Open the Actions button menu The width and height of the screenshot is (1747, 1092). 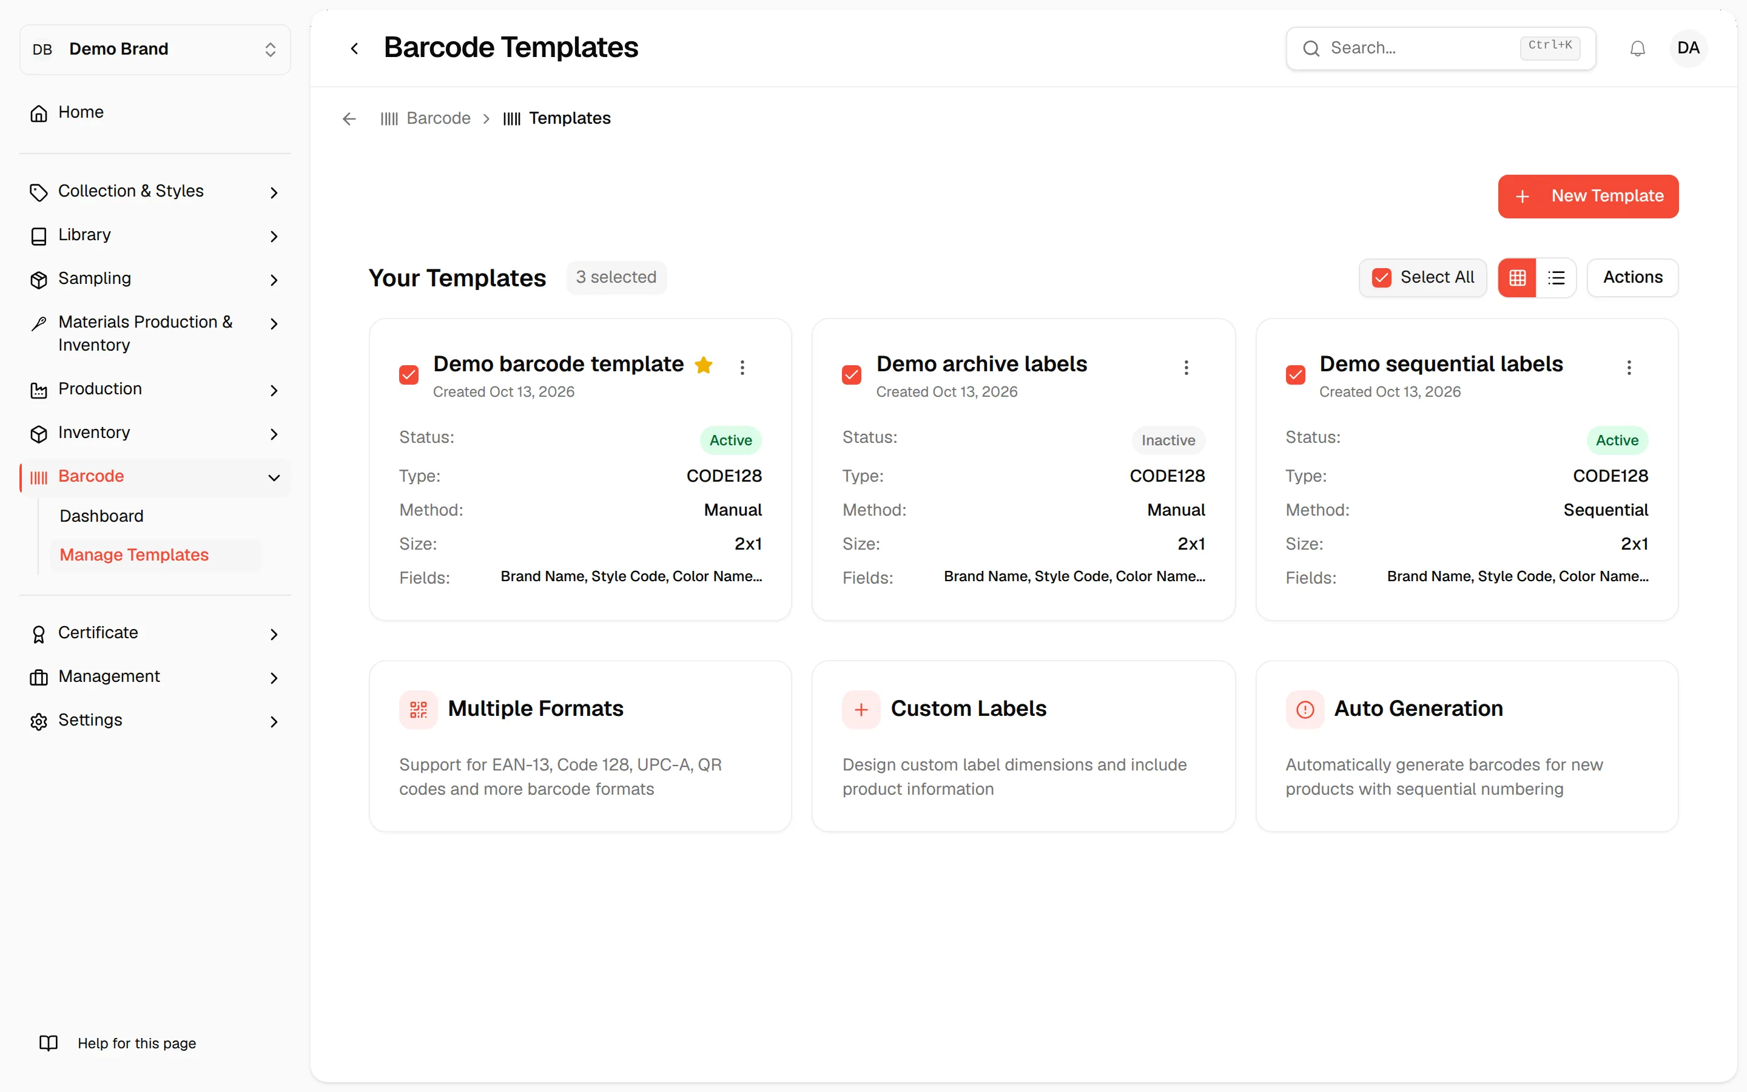pos(1632,278)
